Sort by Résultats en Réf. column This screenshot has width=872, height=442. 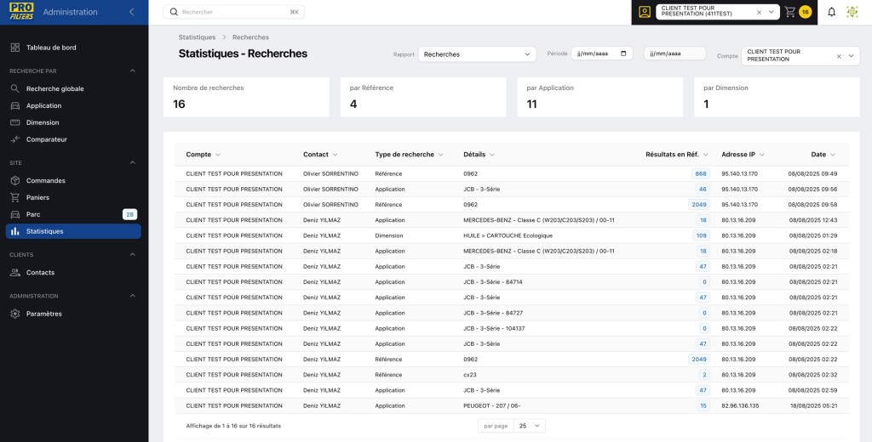point(676,155)
